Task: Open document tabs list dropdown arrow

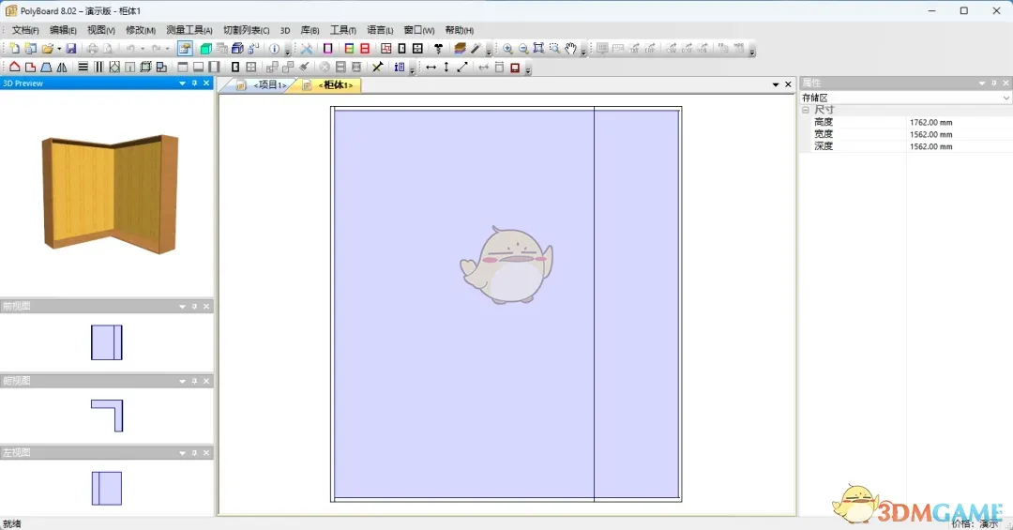Action: click(x=776, y=84)
